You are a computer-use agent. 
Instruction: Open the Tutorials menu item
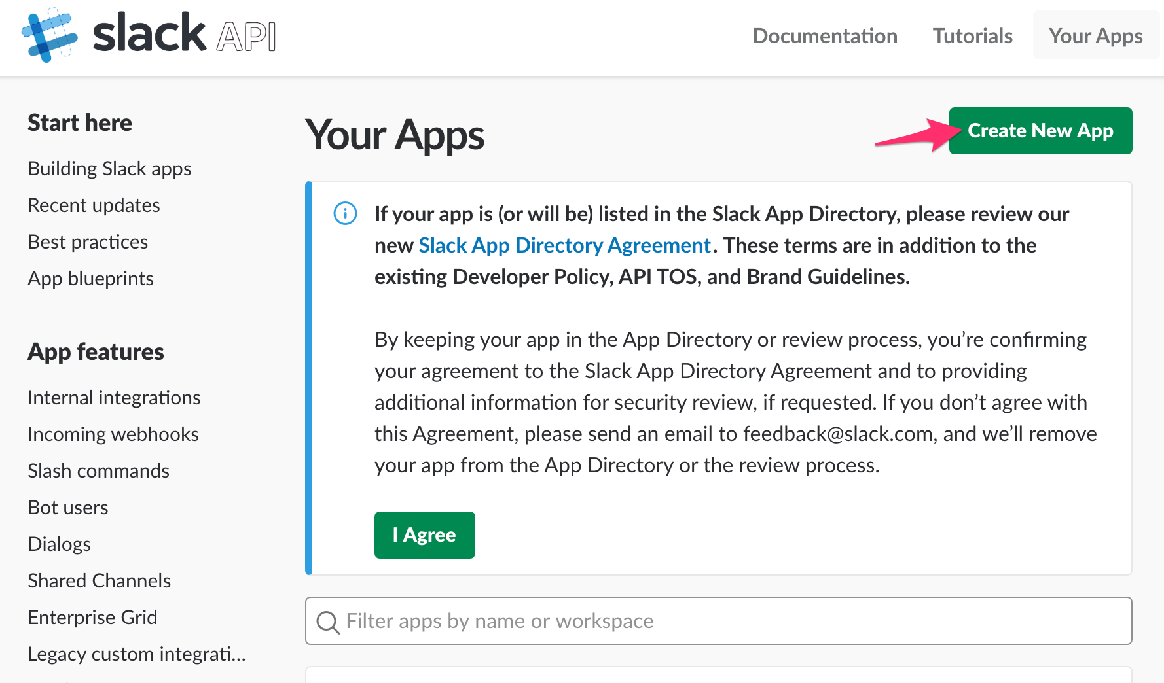(972, 36)
